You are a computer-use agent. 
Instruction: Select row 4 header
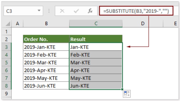coord(7,55)
